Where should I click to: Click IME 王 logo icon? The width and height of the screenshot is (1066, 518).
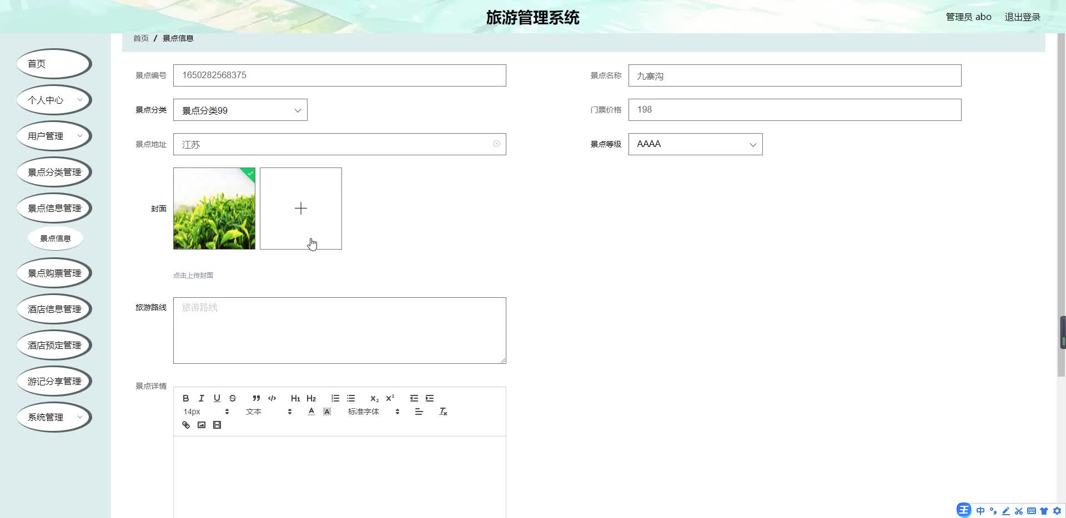click(964, 510)
